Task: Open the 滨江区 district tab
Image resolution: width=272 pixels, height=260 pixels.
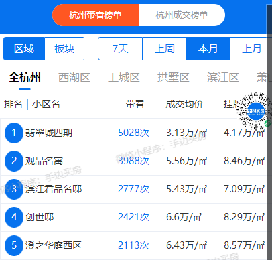Action: tap(222, 78)
